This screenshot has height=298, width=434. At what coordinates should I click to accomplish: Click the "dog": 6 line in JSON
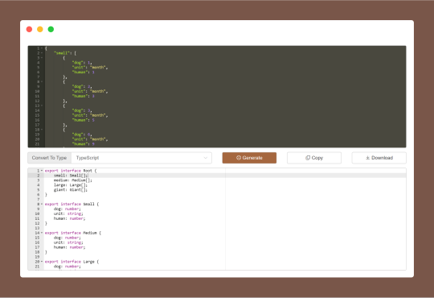click(x=82, y=135)
